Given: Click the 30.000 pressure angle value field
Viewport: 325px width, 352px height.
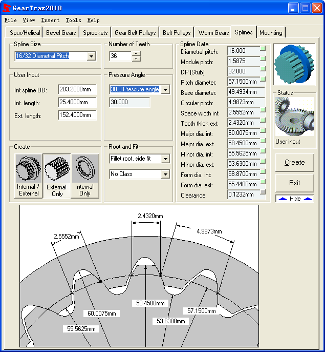Looking at the screenshot, I should click(129, 102).
